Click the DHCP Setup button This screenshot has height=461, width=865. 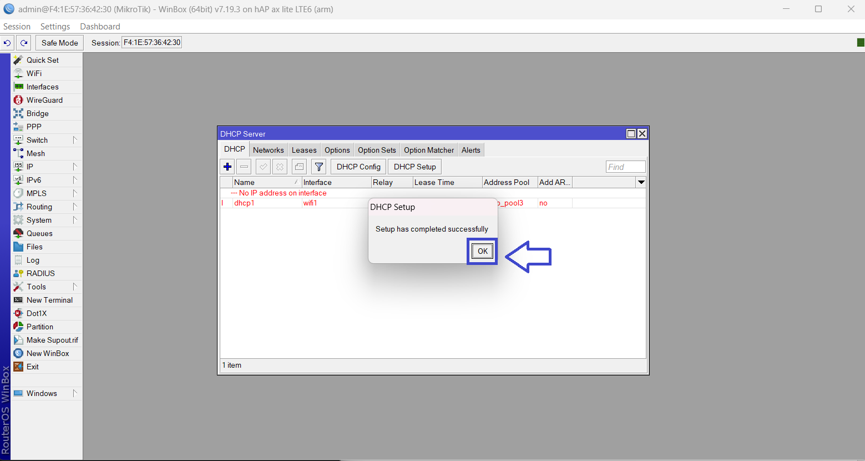tap(415, 167)
